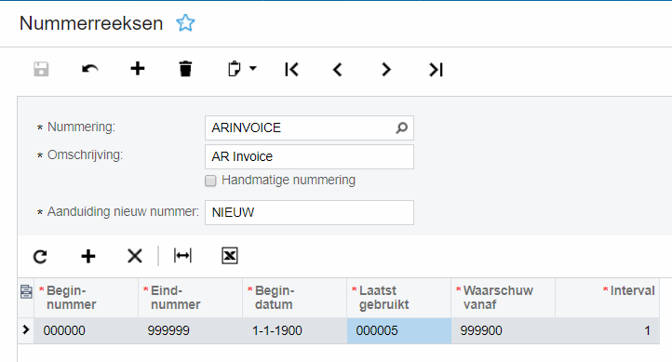Add Nummerreeksen to favorites with the star
Viewport: 672px width, 362px height.
pos(185,23)
